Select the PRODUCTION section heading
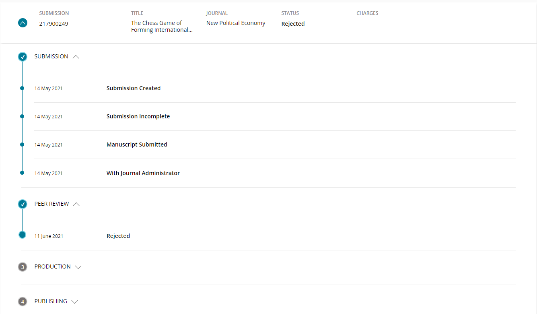Image resolution: width=537 pixels, height=314 pixels. point(53,266)
